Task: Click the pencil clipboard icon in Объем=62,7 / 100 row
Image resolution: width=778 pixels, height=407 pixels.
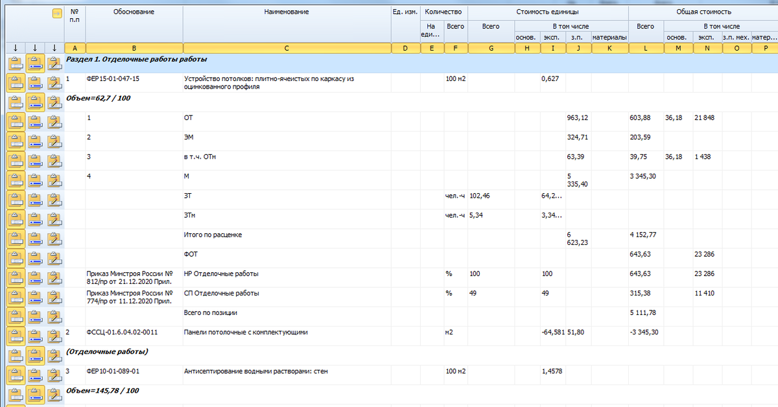Action: [54, 102]
